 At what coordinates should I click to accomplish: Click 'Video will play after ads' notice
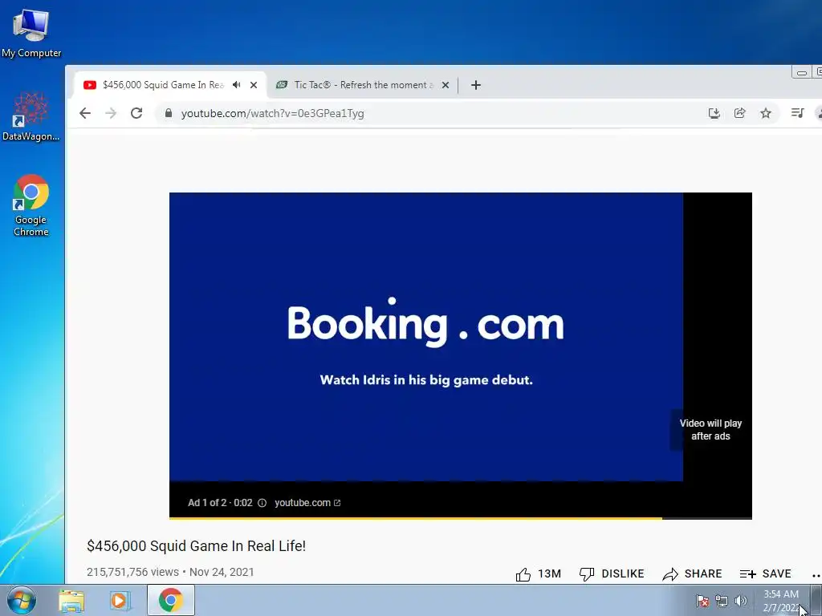click(x=710, y=430)
